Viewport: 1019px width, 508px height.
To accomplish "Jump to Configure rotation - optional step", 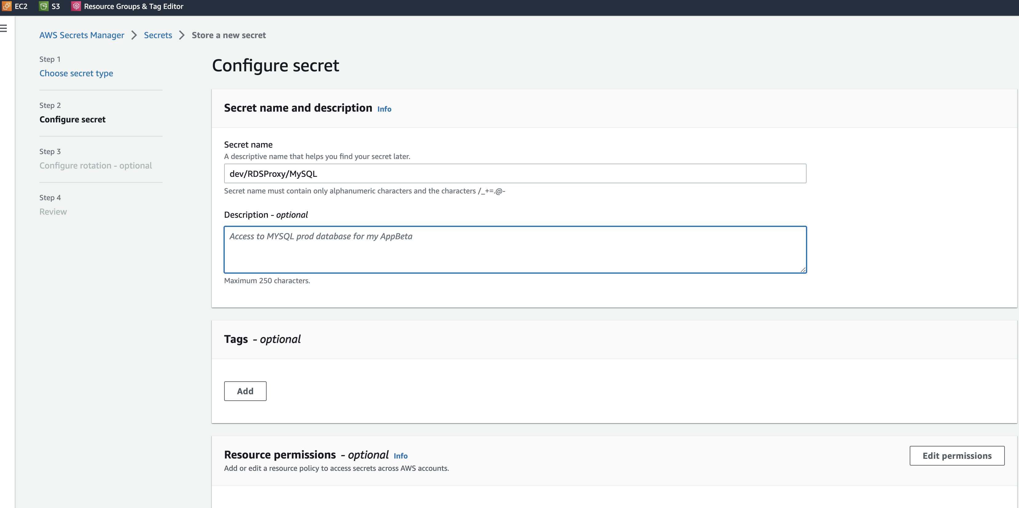I will pos(95,165).
